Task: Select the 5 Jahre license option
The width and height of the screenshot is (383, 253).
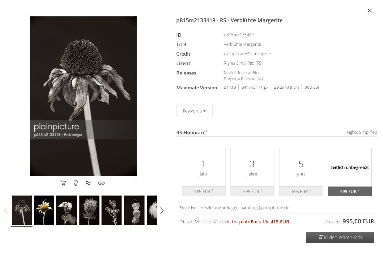Action: pos(301,172)
